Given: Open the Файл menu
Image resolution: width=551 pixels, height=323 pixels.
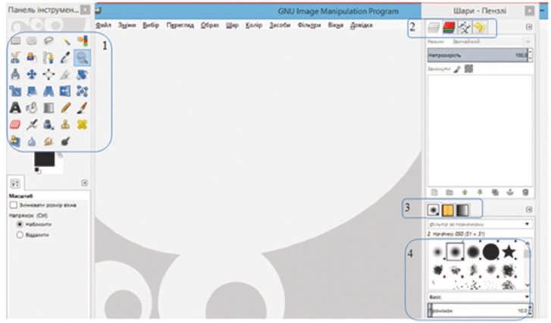Looking at the screenshot, I should click(x=103, y=25).
